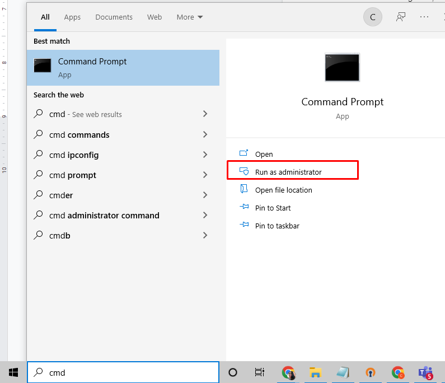The image size is (445, 383).
Task: Select the Command Prompt best match result
Action: point(123,68)
